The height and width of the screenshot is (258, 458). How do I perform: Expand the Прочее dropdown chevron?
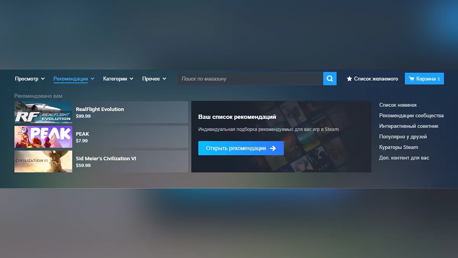click(164, 79)
